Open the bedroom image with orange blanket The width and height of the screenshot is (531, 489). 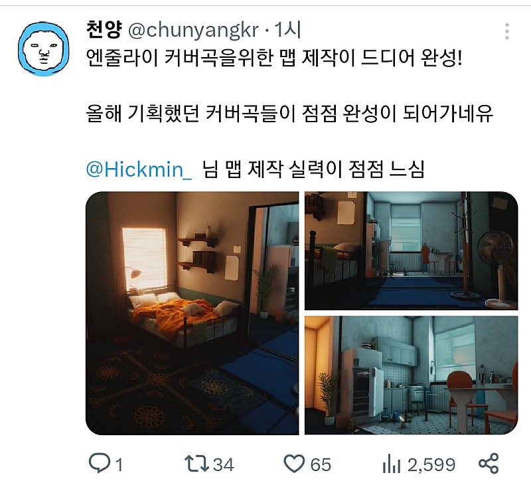pos(192,313)
